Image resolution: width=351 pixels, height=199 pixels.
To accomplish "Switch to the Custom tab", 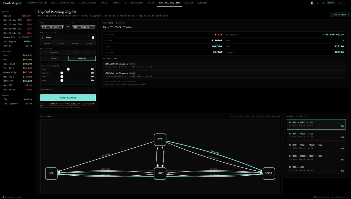I will [189, 3].
